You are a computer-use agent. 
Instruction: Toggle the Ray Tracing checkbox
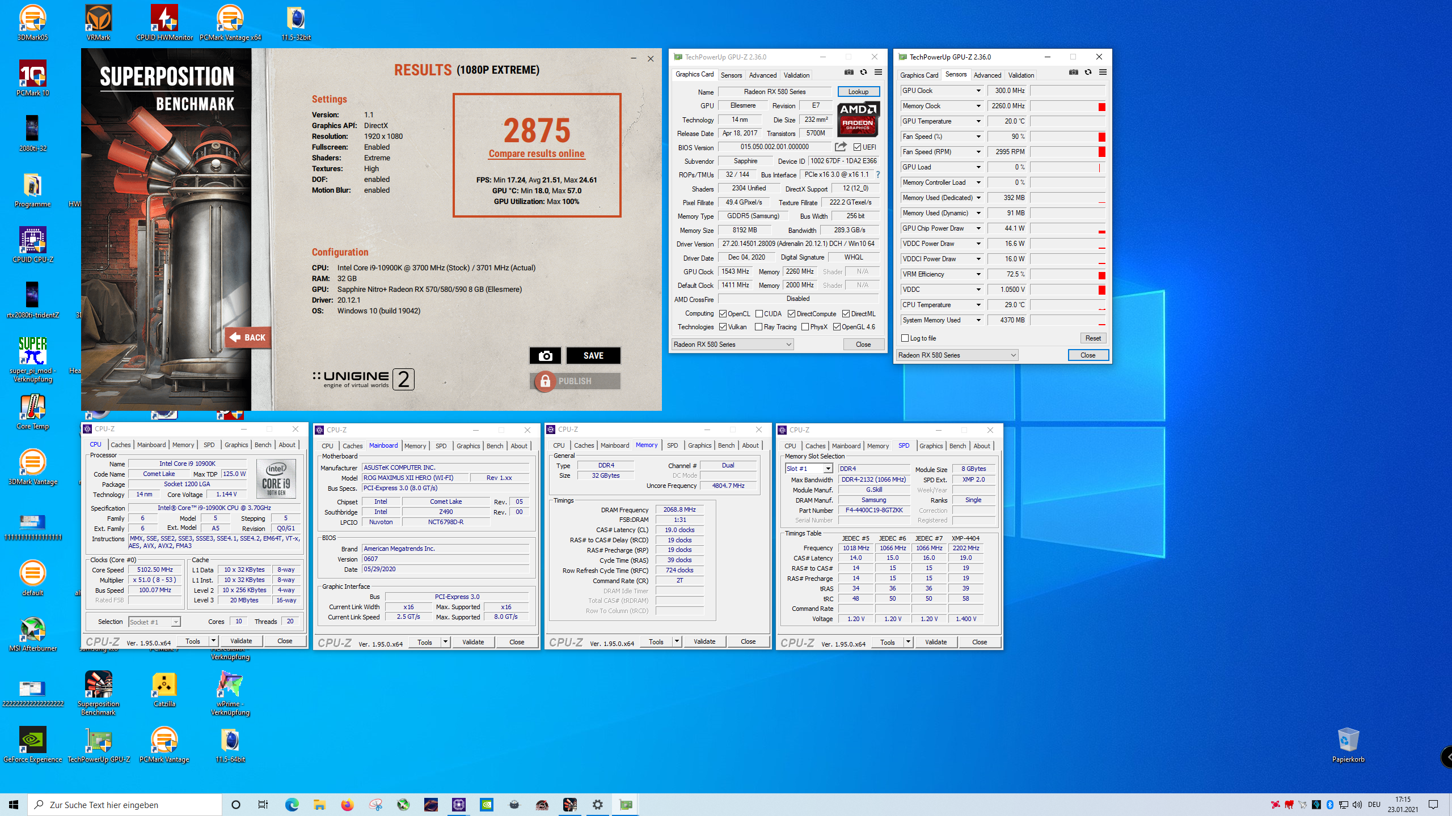coord(759,326)
